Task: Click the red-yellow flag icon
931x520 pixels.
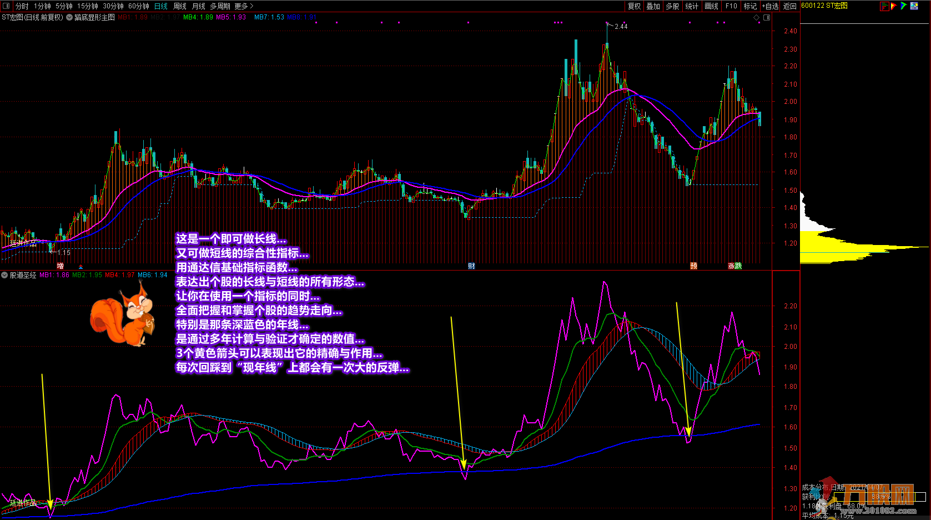Action: pyautogui.click(x=894, y=6)
